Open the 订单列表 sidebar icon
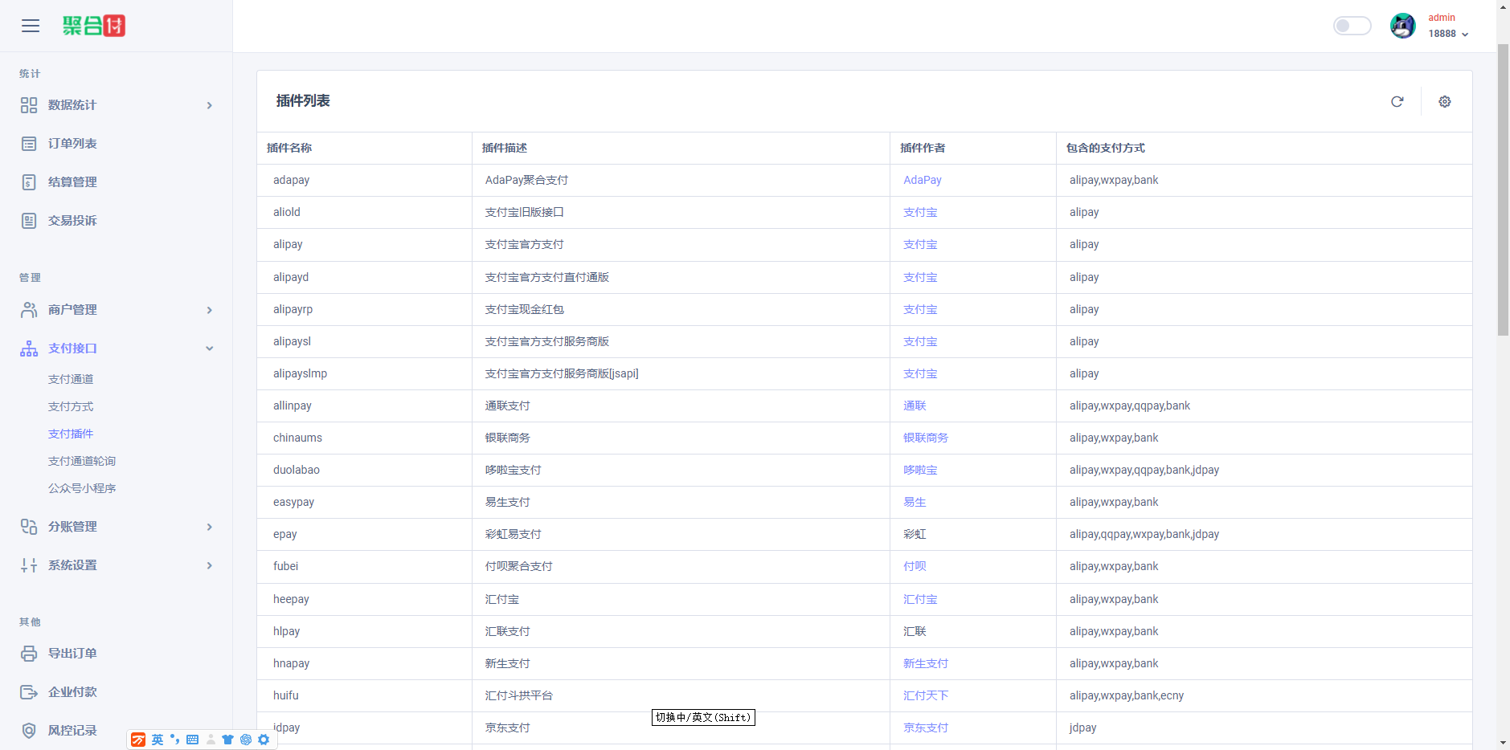 [x=29, y=143]
